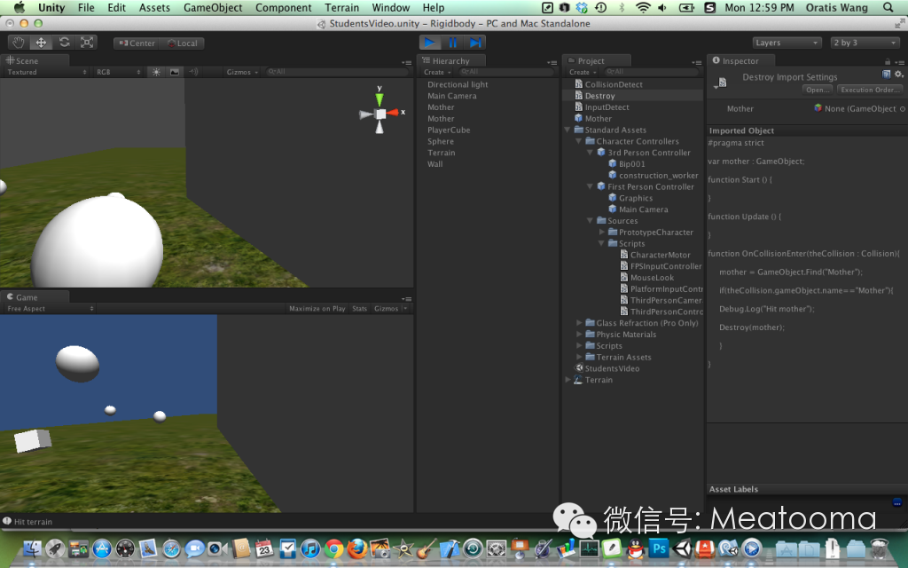Click the Asset Labels blue button
The width and height of the screenshot is (908, 568).
tap(897, 502)
